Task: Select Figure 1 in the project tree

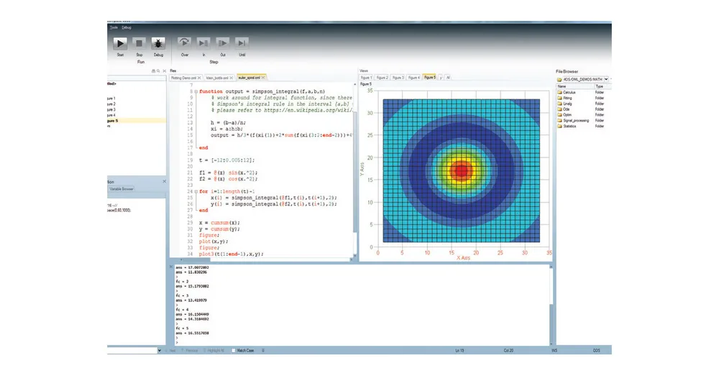Action: pos(111,98)
